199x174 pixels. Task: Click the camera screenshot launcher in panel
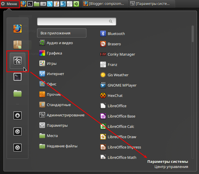(x=43, y=4)
